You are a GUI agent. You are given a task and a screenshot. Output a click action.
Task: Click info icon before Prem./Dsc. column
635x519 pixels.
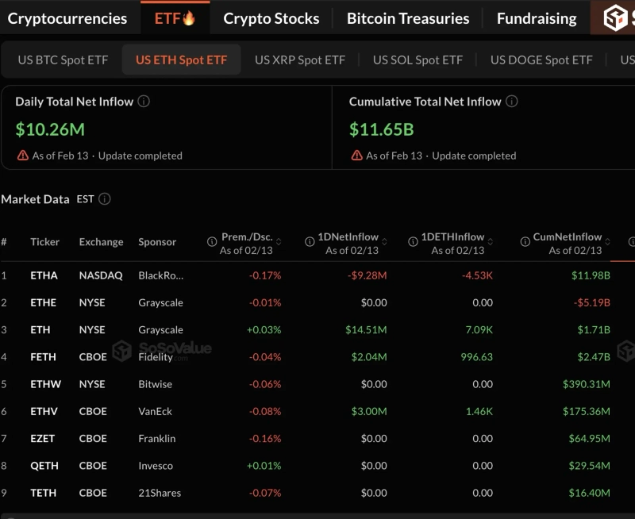212,242
